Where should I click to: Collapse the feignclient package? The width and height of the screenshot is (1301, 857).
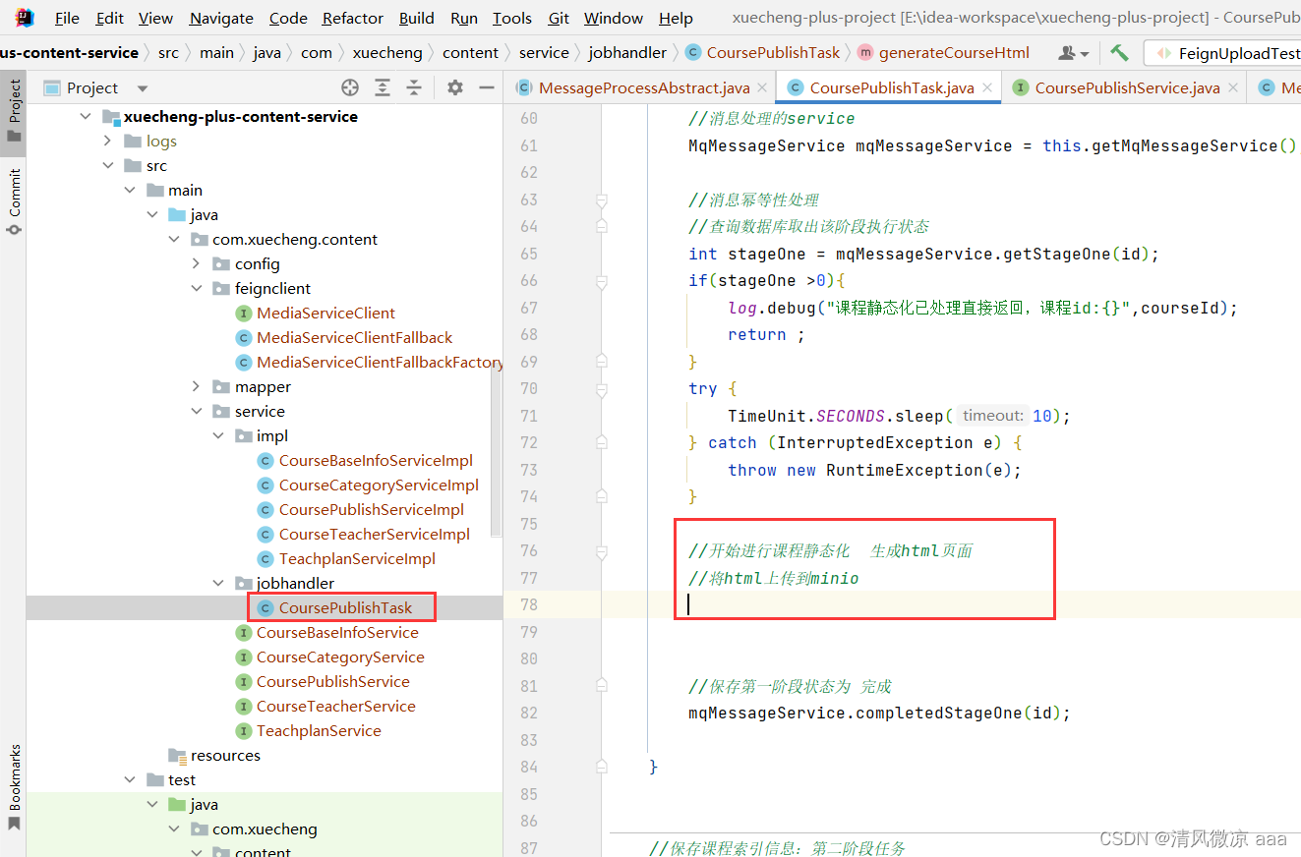point(197,288)
